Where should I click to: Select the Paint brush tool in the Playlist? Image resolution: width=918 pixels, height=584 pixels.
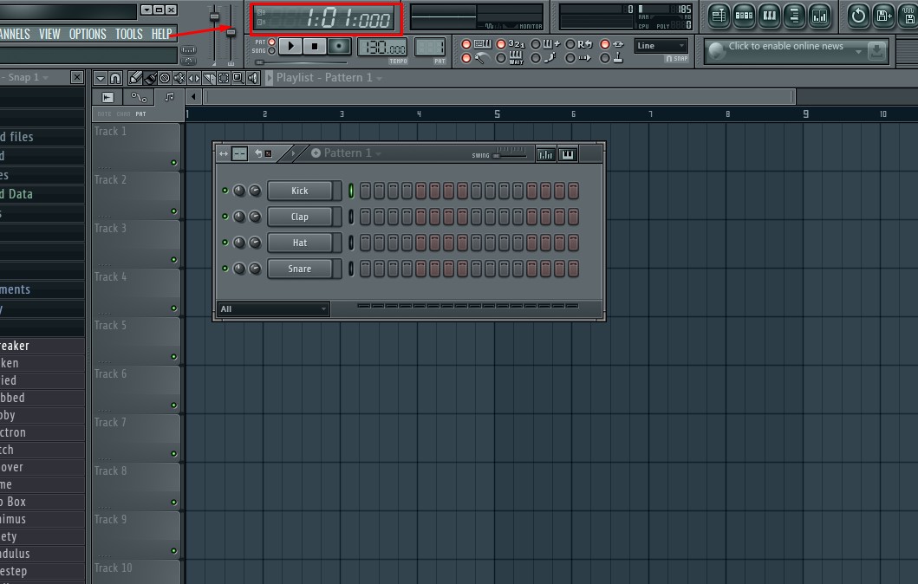[x=150, y=78]
